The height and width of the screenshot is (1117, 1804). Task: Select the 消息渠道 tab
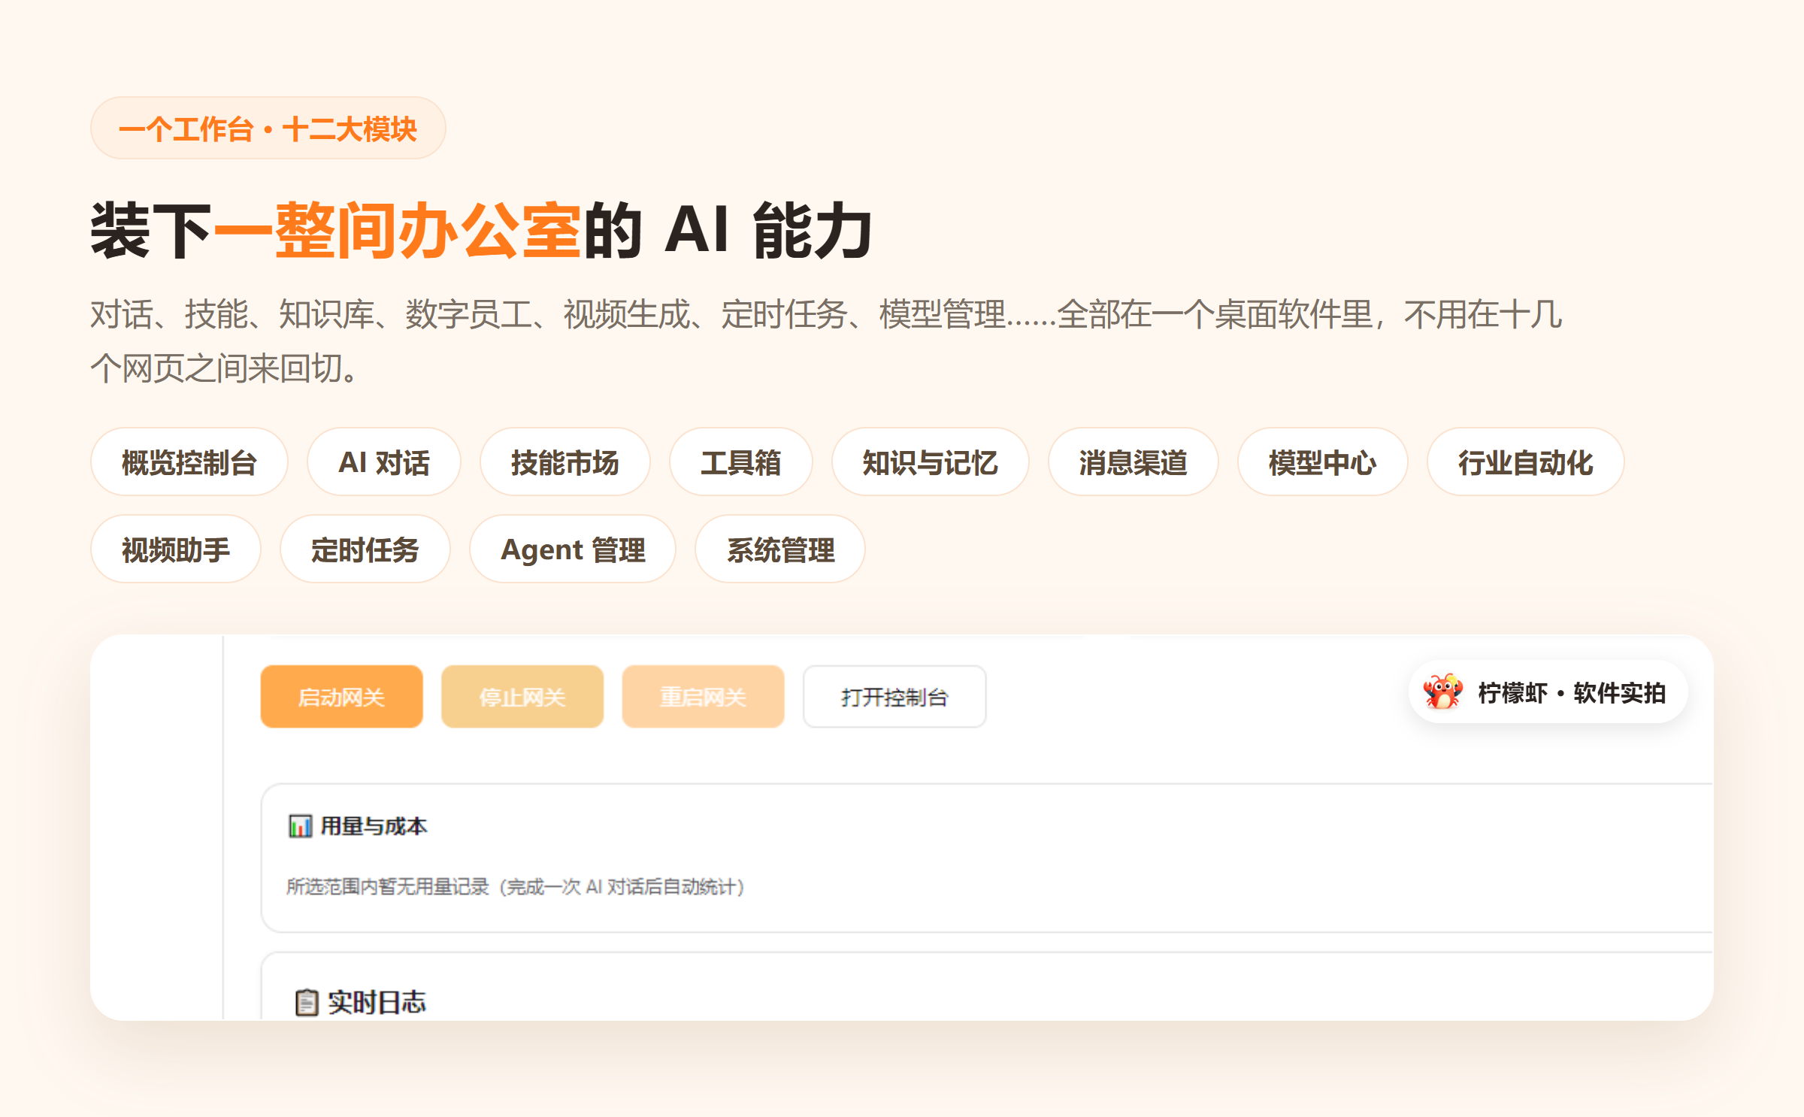pyautogui.click(x=1133, y=462)
